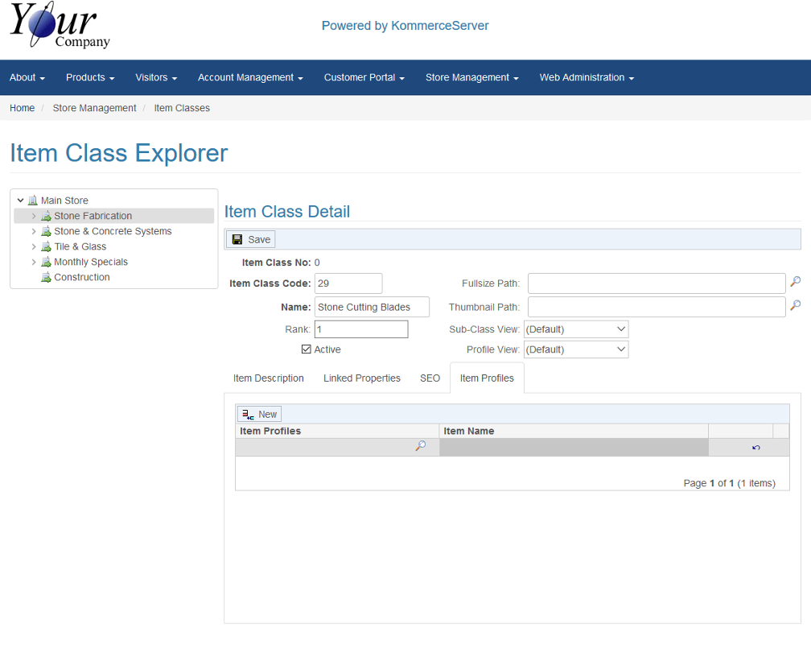Screen dimensions: 811x649
Task: Click the New button in Item Profiles
Action: [259, 414]
